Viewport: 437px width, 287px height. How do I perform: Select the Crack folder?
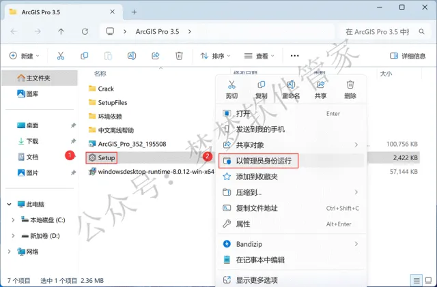pos(101,89)
